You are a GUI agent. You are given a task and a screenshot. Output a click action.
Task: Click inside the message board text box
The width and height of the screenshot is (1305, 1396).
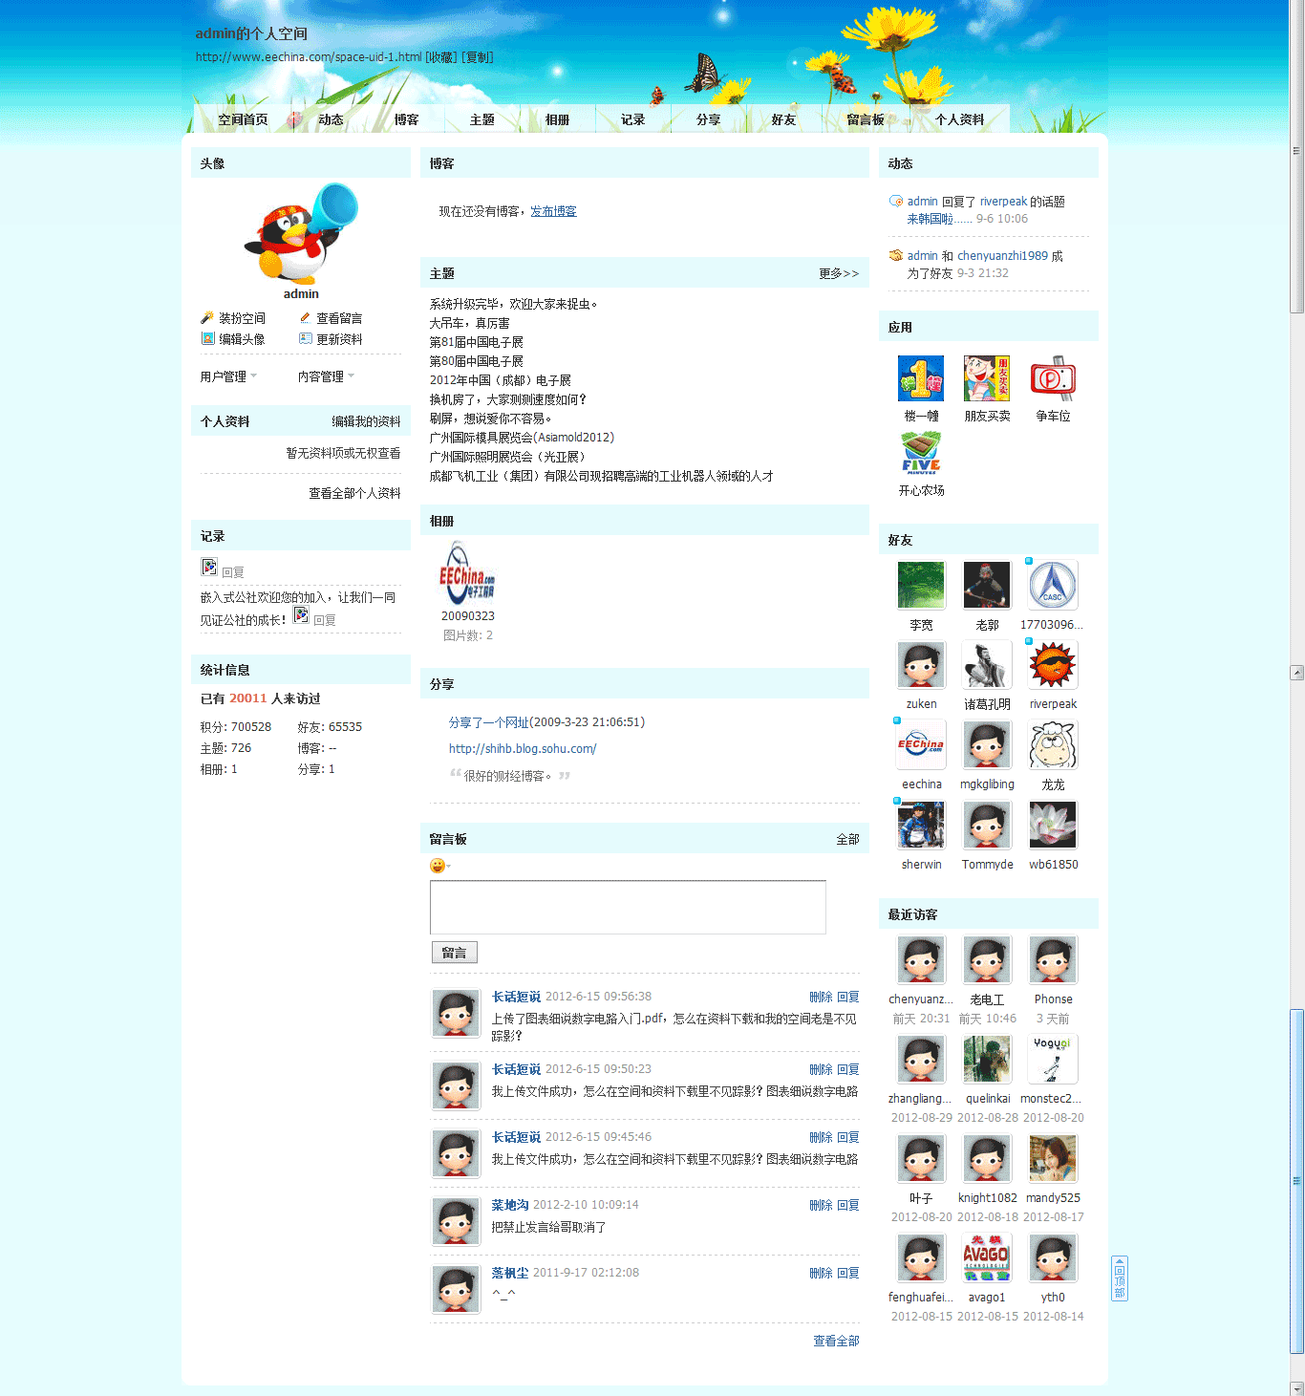coord(628,907)
